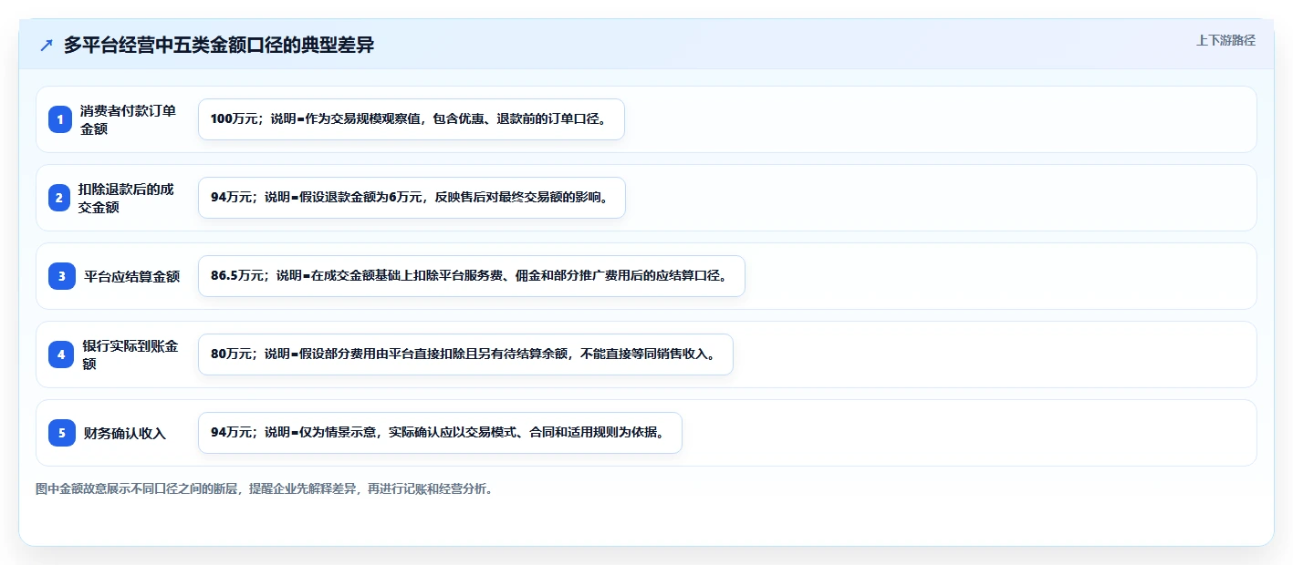Click the number 3 badge

(61, 276)
